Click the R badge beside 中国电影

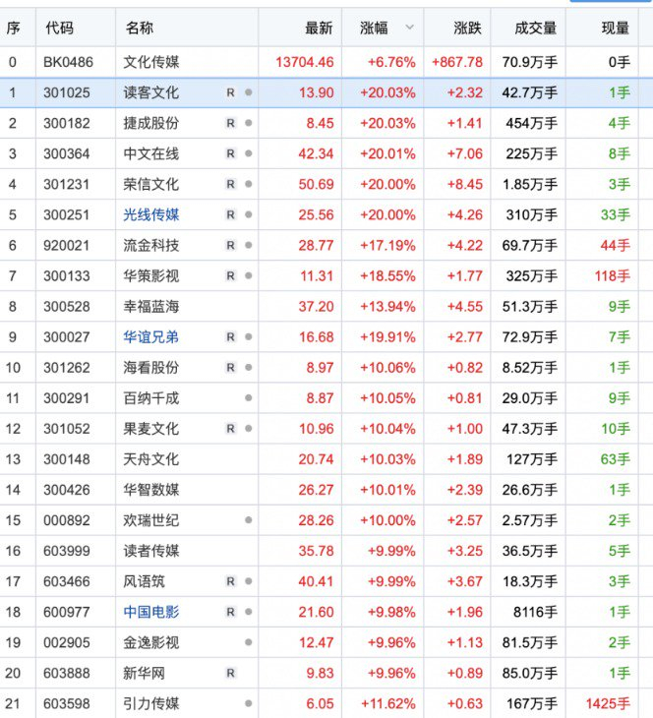(x=230, y=612)
